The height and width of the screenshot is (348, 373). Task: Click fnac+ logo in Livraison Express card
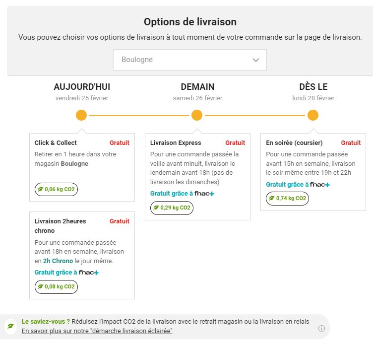point(204,194)
